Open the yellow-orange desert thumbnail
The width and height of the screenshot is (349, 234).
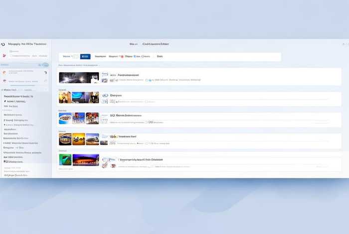(x=79, y=139)
